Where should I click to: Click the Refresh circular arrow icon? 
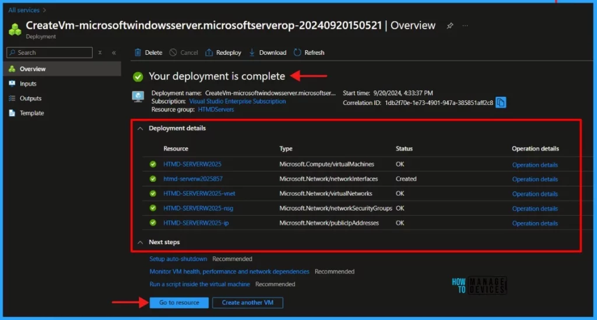pyautogui.click(x=297, y=52)
